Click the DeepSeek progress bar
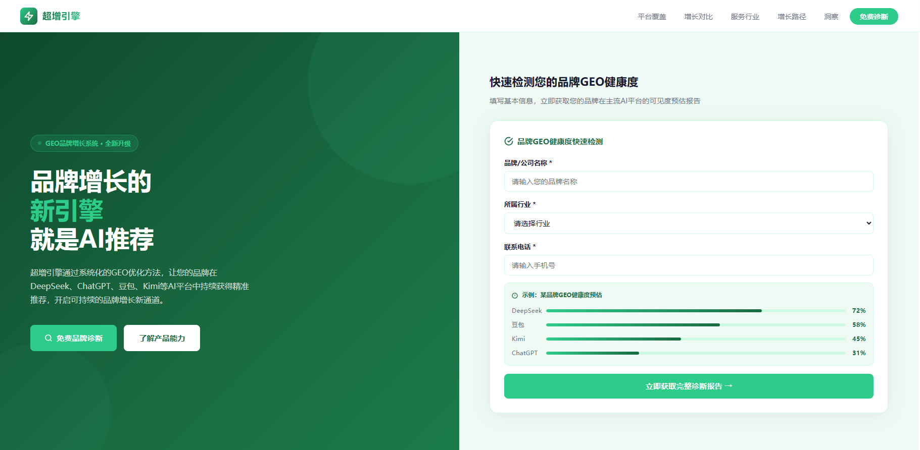Viewport: 920px width, 450px height. (696, 311)
